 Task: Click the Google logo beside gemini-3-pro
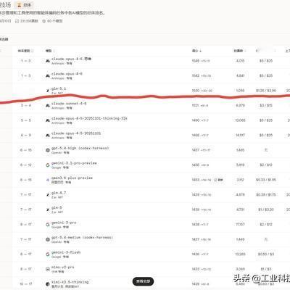(x=48, y=225)
